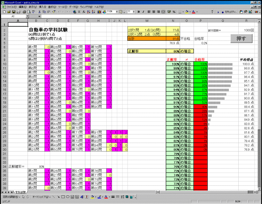This screenshot has height=204, width=262.
Task: Align cell text to the left
Action: click(x=149, y=12)
